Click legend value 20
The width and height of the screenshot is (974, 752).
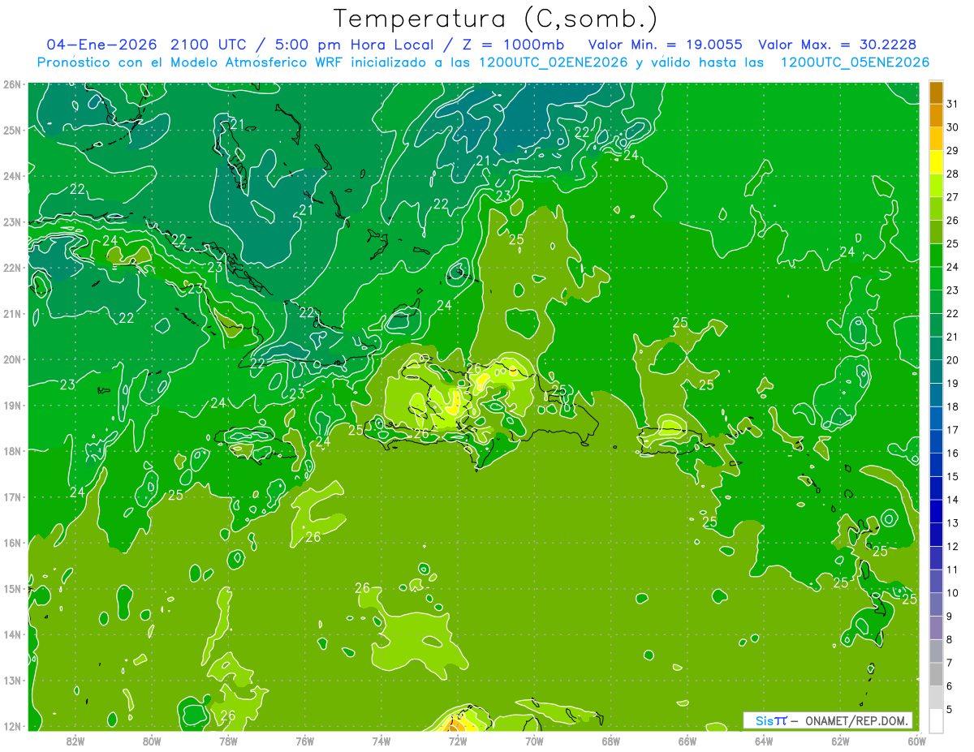click(952, 359)
